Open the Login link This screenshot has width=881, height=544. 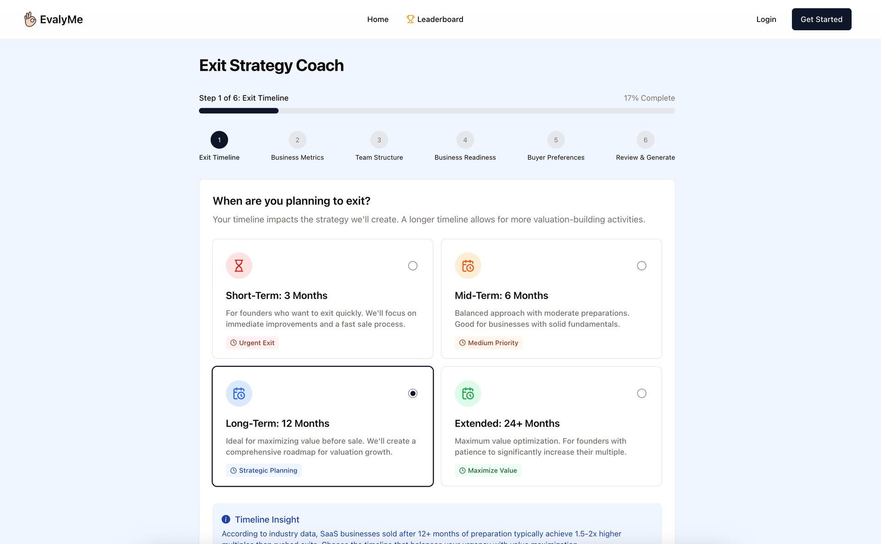766,19
